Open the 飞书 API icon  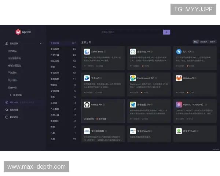(x=87, y=78)
